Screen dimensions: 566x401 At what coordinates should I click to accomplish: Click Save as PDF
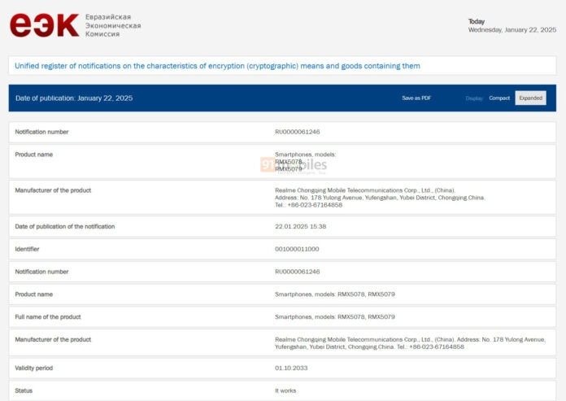[x=416, y=98]
